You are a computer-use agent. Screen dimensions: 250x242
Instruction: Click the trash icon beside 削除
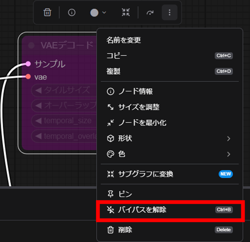coord(111,230)
